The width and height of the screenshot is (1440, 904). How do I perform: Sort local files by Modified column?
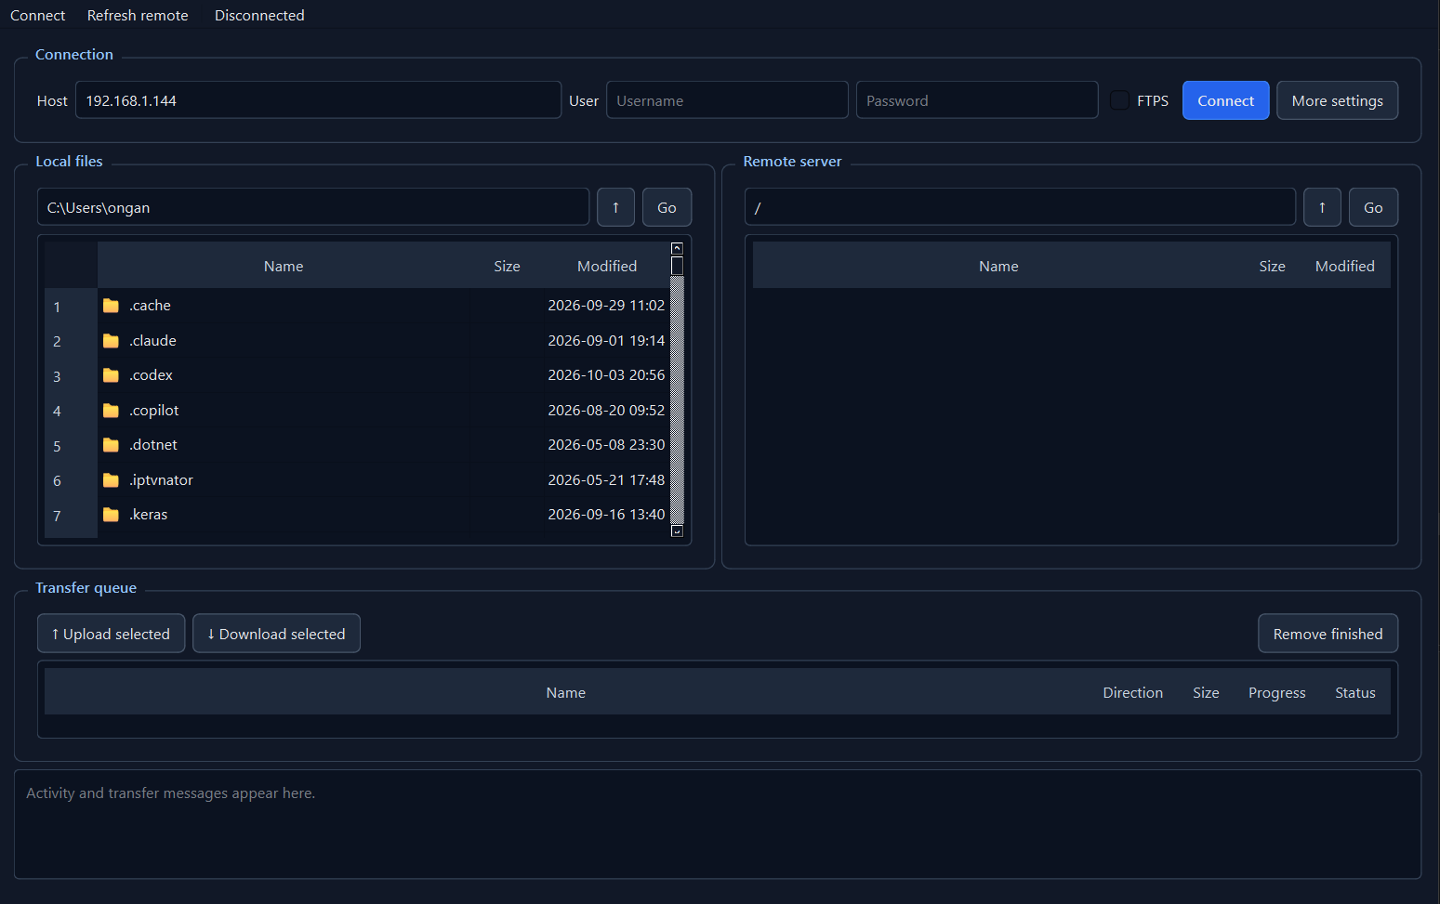[x=607, y=266]
